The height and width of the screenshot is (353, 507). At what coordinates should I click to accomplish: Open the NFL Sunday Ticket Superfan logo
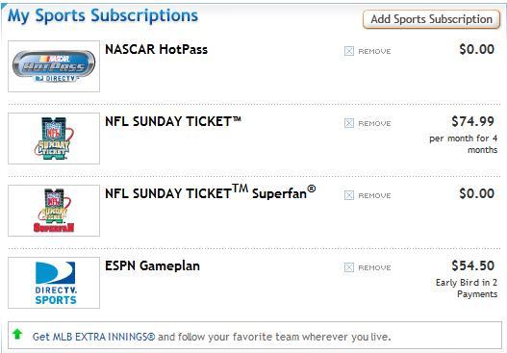point(54,211)
